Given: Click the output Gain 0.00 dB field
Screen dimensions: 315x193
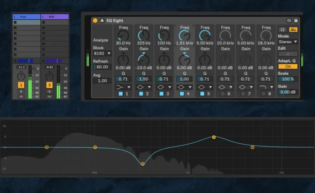Looking at the screenshot, I should (x=288, y=92).
